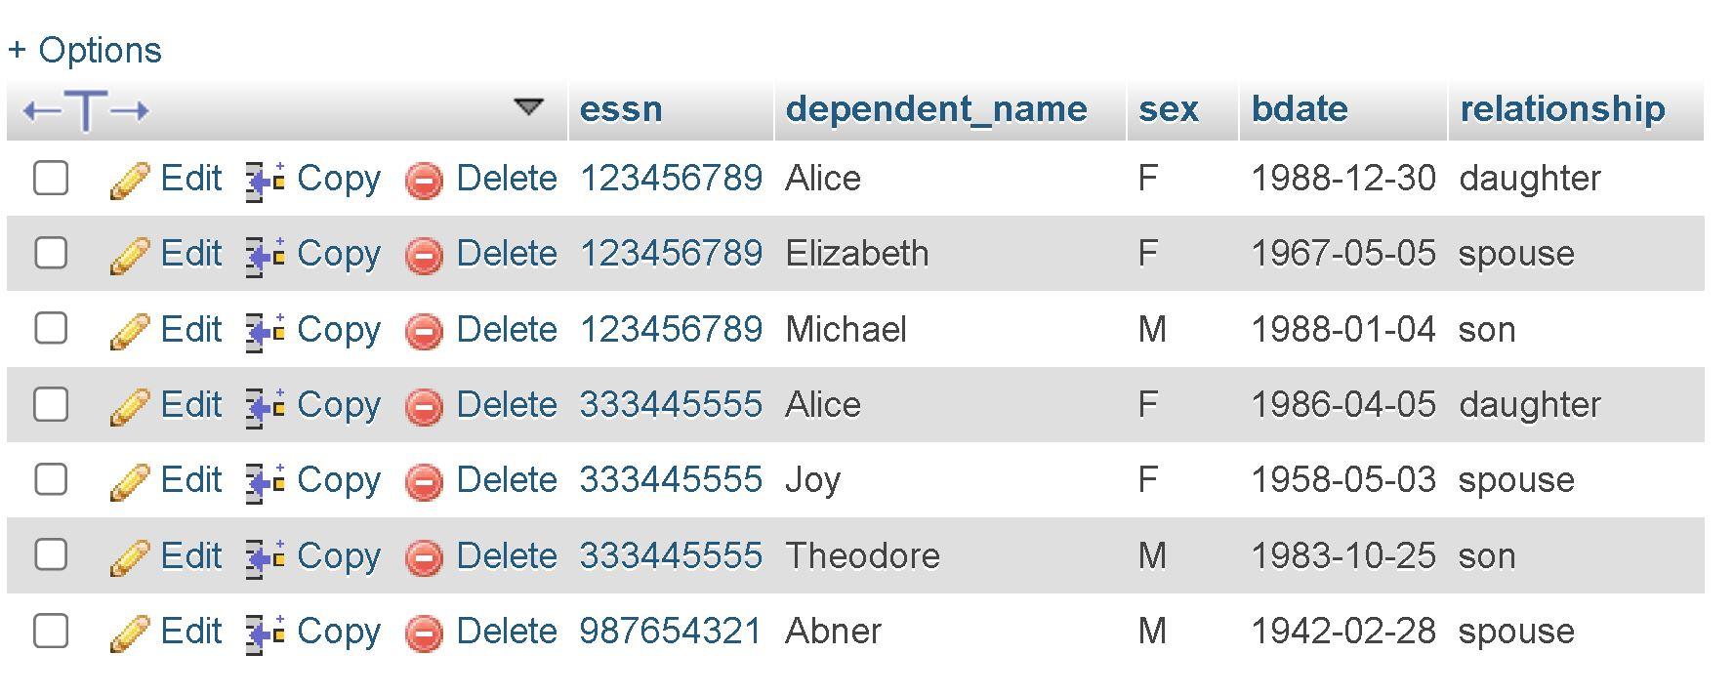The width and height of the screenshot is (1734, 695).
Task: Check the checkbox on Alice's first row
Action: tap(50, 179)
